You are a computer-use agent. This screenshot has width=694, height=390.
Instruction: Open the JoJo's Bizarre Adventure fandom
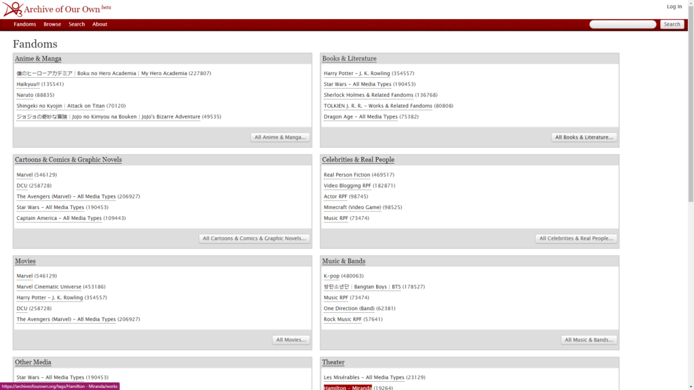click(x=108, y=116)
